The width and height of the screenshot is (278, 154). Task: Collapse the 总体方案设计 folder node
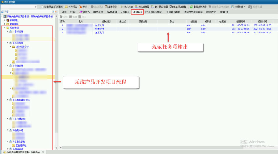(x=11, y=47)
